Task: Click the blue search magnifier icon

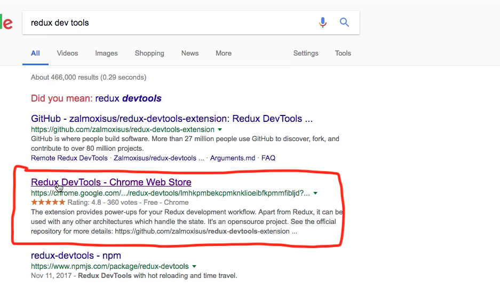Action: (x=344, y=22)
